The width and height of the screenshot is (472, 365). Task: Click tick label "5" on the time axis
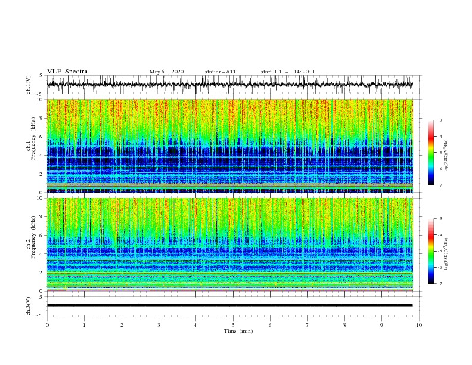[233, 325]
